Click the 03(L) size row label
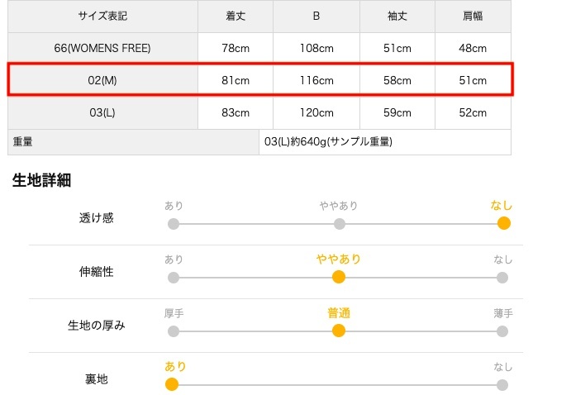The width and height of the screenshot is (571, 395). pyautogui.click(x=103, y=112)
